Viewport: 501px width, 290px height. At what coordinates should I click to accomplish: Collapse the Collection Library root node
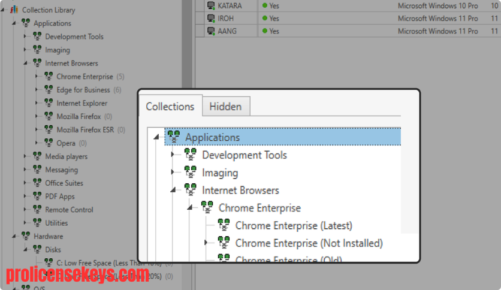[x=2, y=10]
